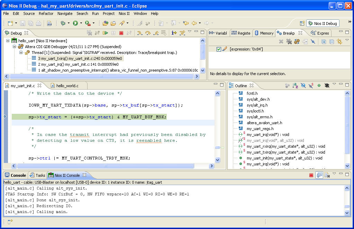The image size is (354, 229).
Task: Toggle Hide Non-Public Members green dot icon
Action: point(319,85)
